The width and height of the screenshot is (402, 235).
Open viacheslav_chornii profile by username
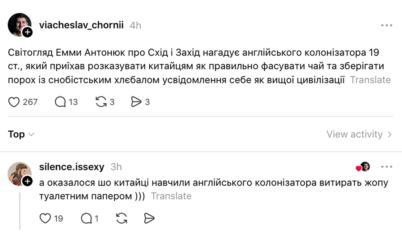tap(81, 25)
